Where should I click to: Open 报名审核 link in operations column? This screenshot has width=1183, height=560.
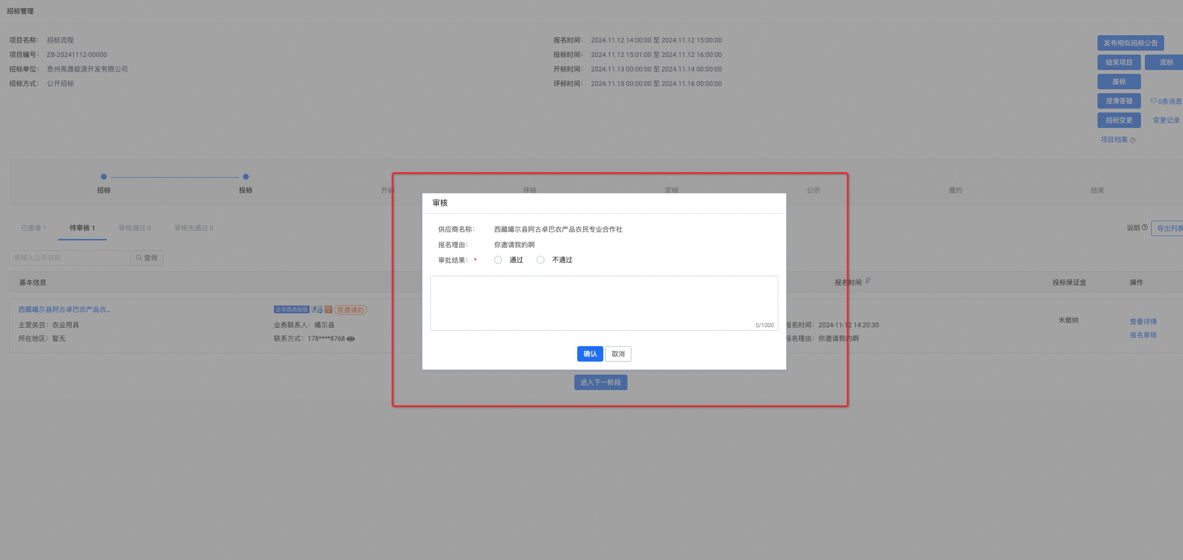click(x=1143, y=335)
